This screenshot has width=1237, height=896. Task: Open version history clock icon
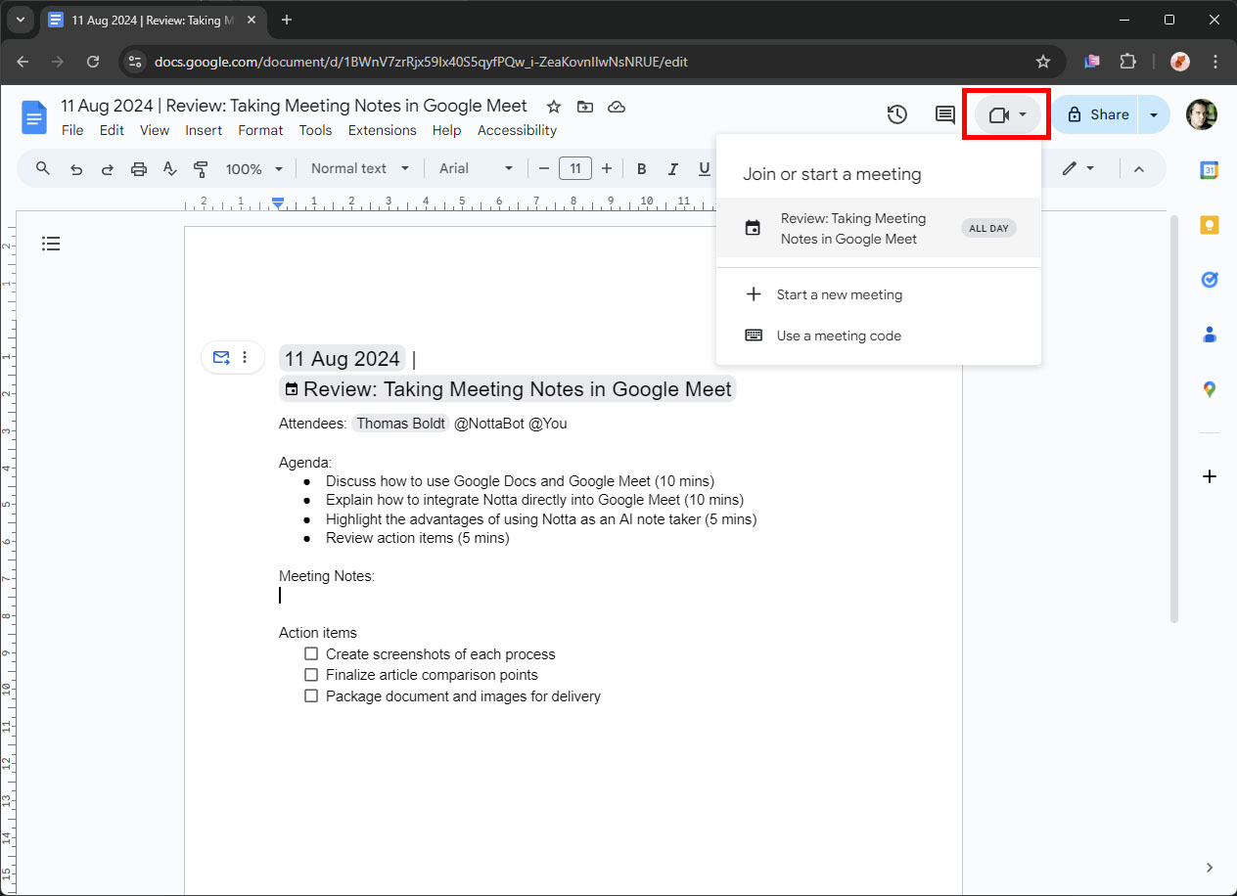point(896,114)
